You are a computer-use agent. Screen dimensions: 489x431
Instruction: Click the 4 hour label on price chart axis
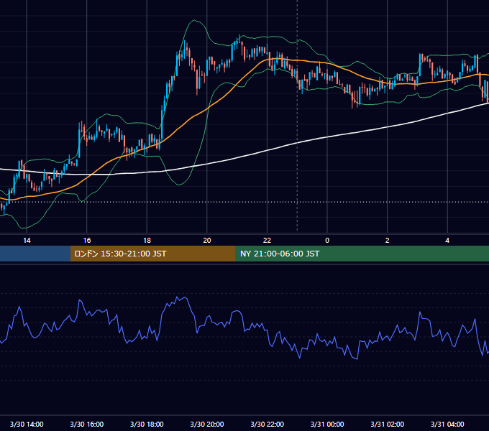[x=447, y=241]
